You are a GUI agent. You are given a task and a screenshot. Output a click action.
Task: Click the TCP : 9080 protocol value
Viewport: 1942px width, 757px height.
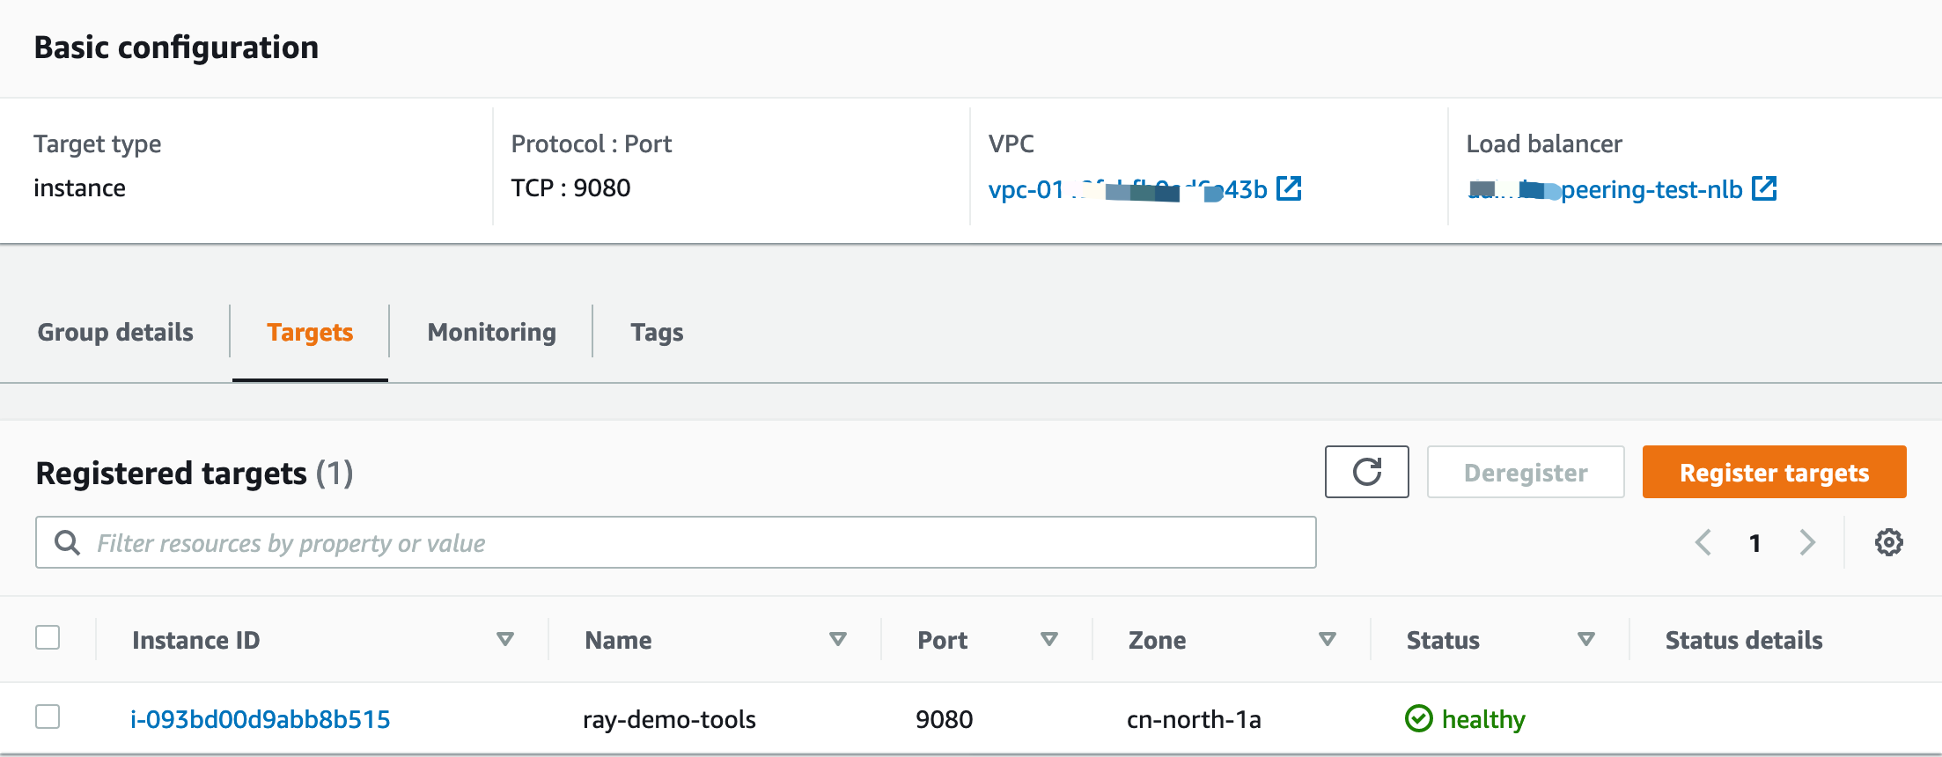pos(570,187)
